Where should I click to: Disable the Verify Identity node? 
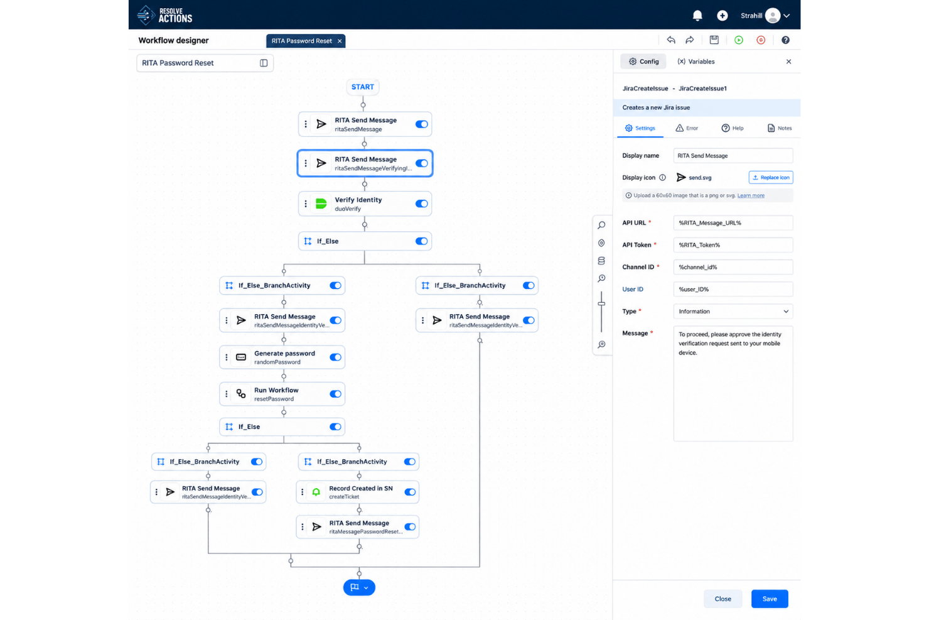point(422,204)
